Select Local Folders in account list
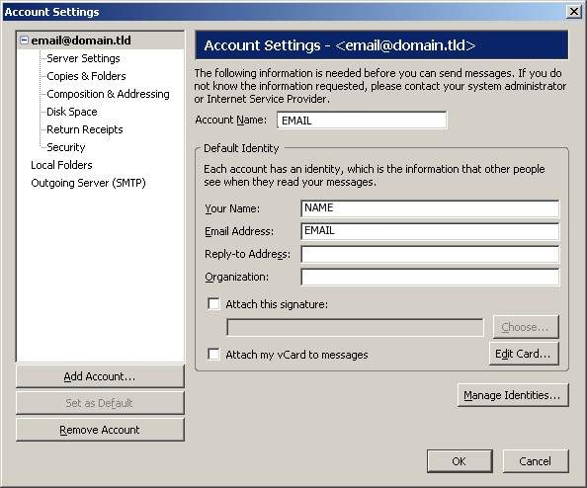This screenshot has height=488, width=587. (61, 165)
